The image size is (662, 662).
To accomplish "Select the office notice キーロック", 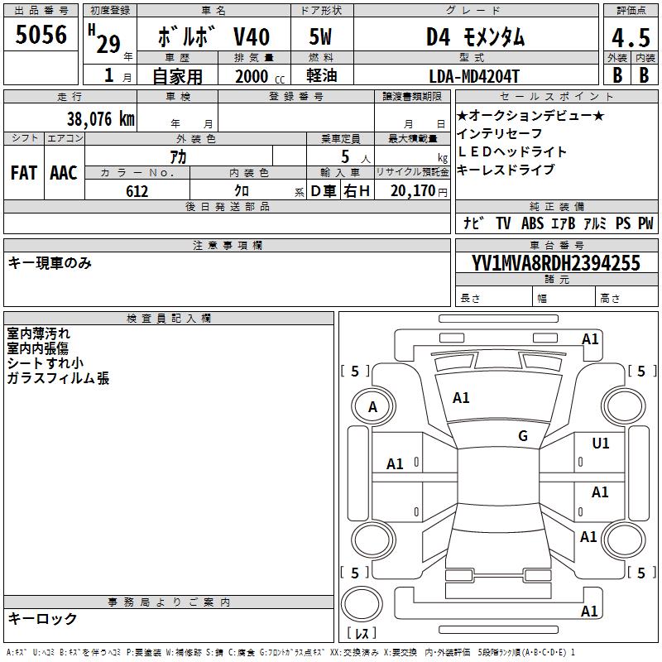I will [x=42, y=618].
